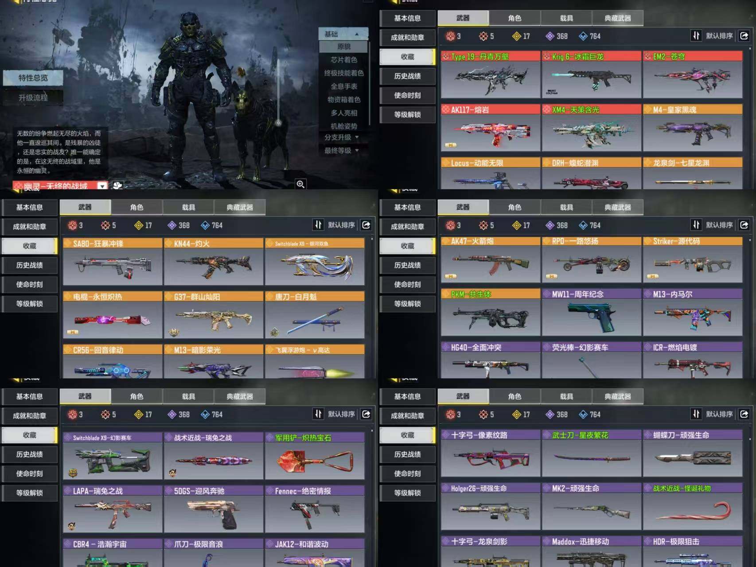This screenshot has height=567, width=756.
Task: Click share icon in the SA80-狂暴冲锋 panel
Action: 366,225
